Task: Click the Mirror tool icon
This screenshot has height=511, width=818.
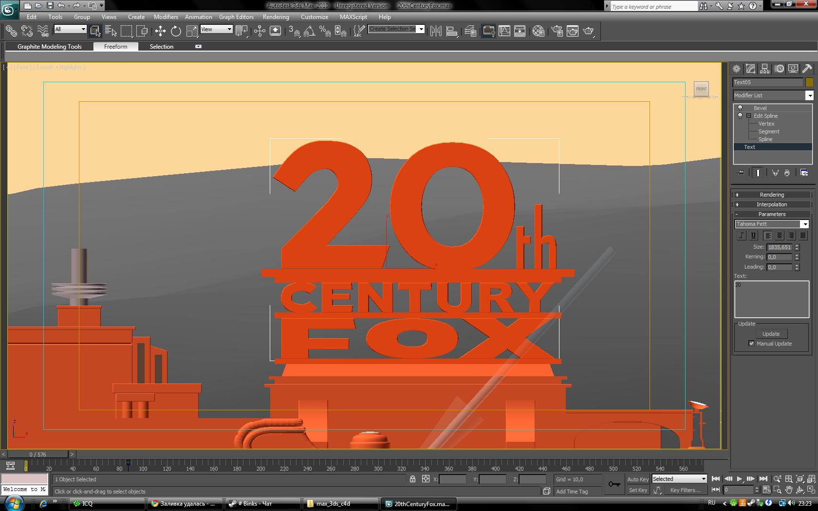Action: (x=436, y=31)
